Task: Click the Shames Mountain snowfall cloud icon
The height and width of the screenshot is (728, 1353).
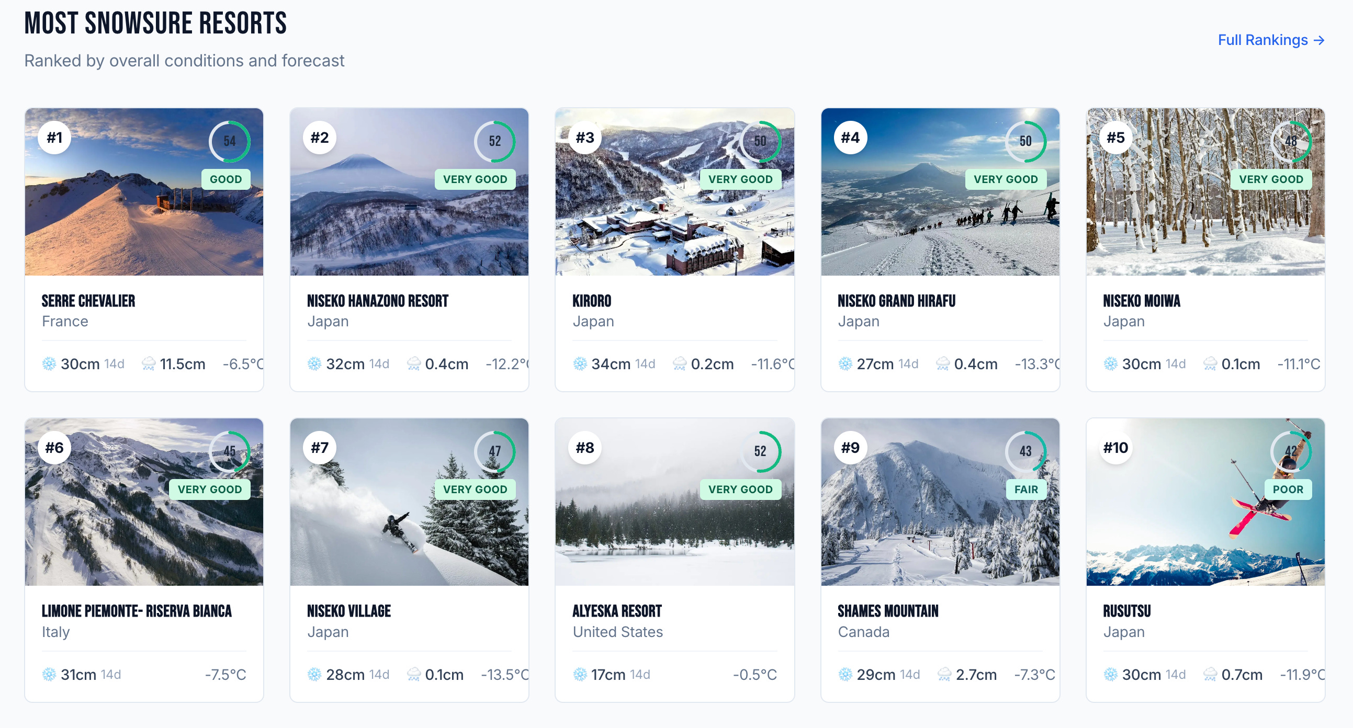Action: coord(944,674)
